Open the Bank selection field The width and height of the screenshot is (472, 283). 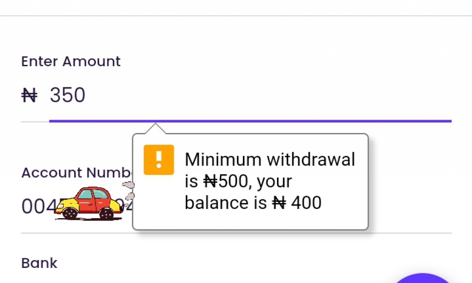[x=39, y=263]
